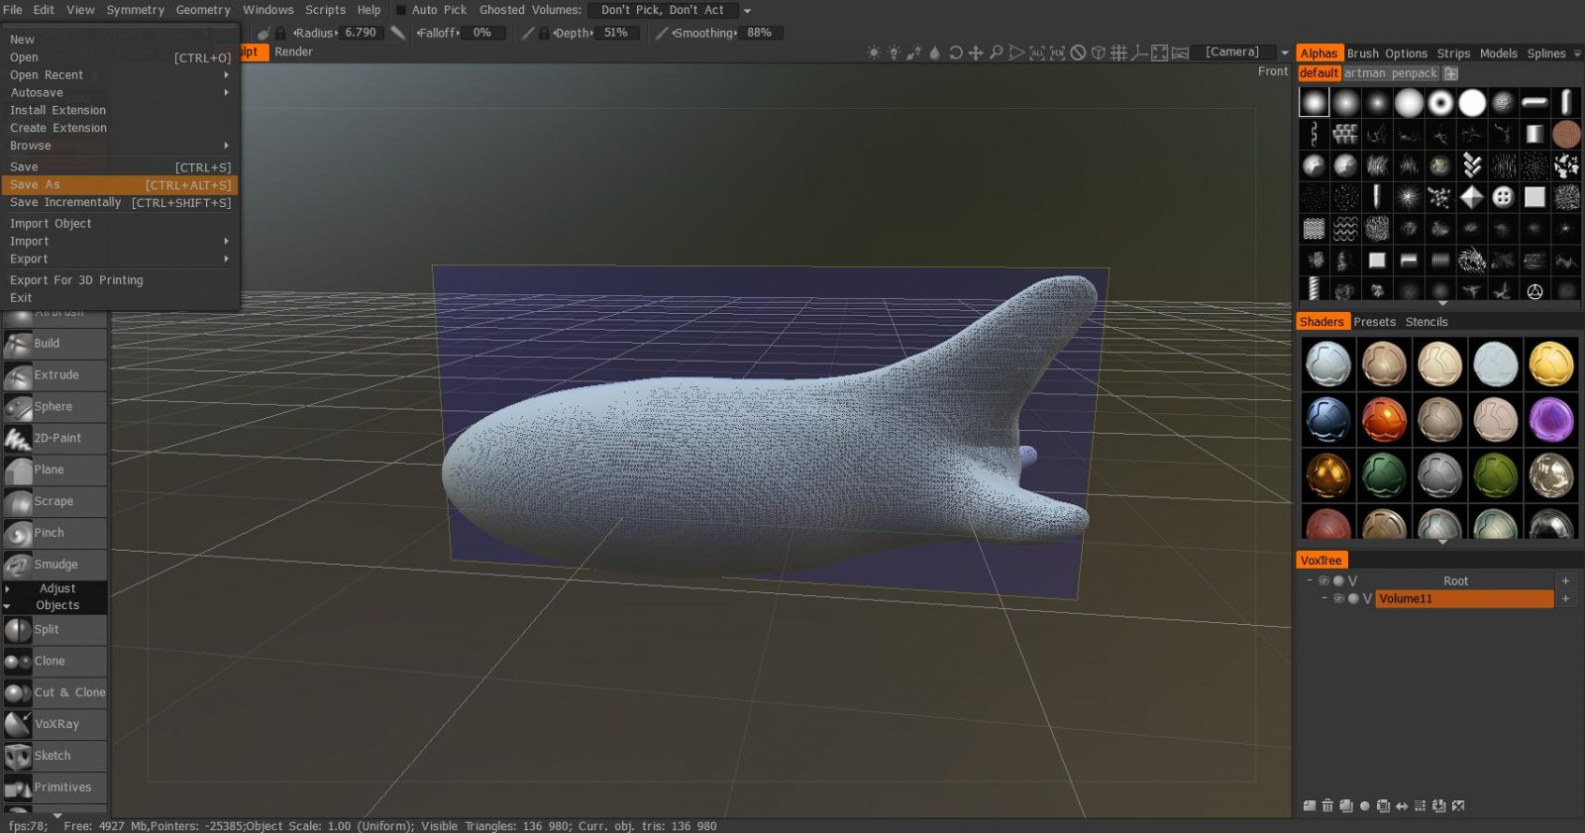The image size is (1585, 833).
Task: Click the fullscreen viewport icon
Action: [1160, 52]
